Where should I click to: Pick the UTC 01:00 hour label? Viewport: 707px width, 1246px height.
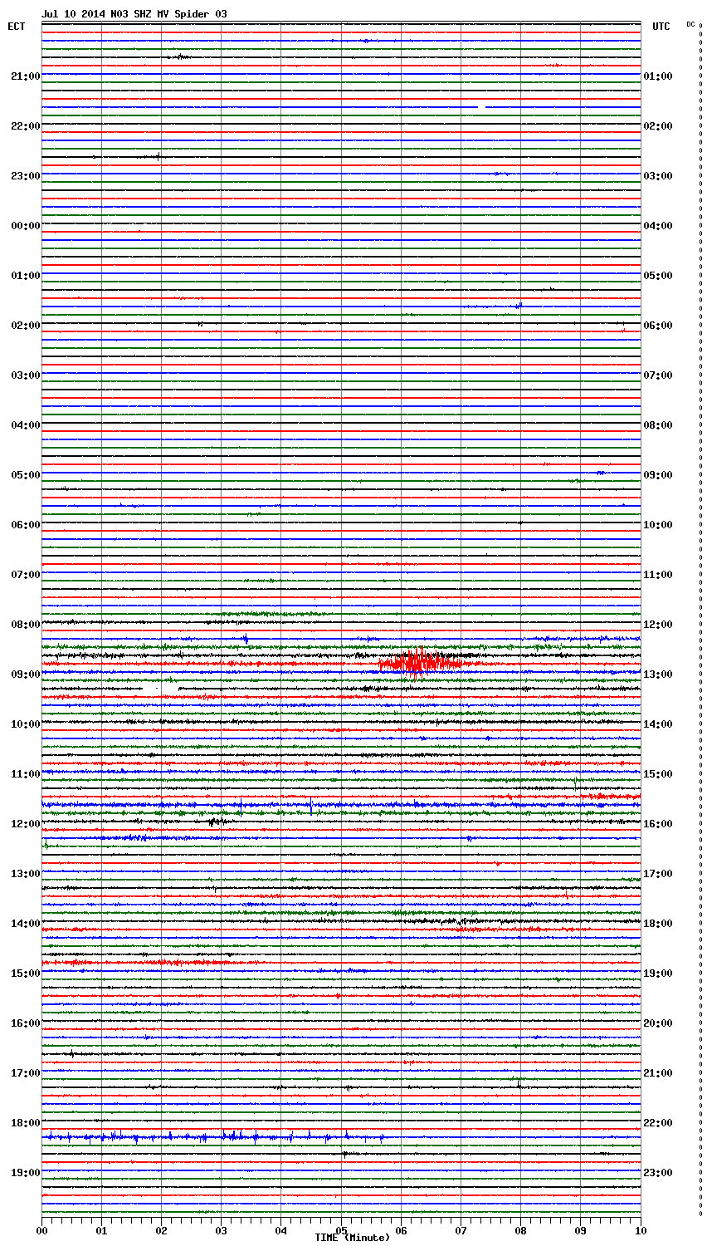(658, 76)
